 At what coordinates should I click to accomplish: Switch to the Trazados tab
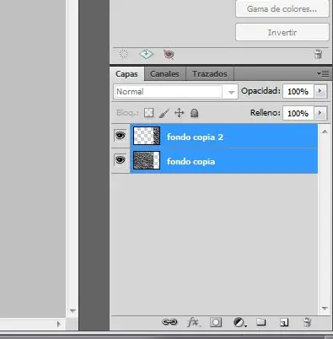(x=210, y=74)
